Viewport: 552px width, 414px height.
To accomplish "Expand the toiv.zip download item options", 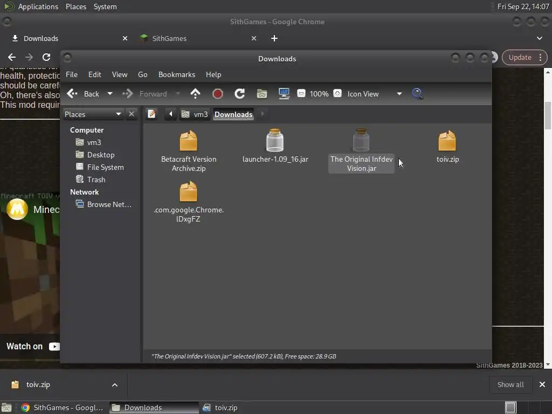I will (114, 385).
